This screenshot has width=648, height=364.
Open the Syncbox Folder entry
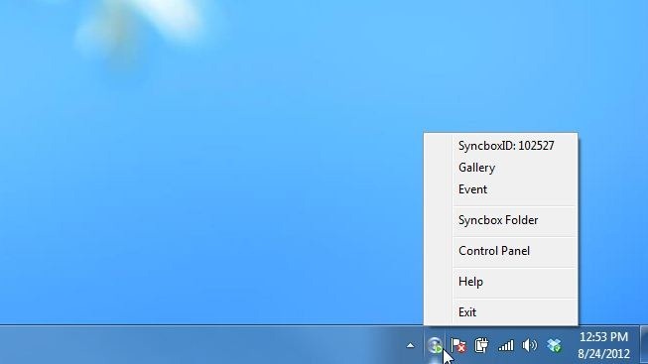500,220
